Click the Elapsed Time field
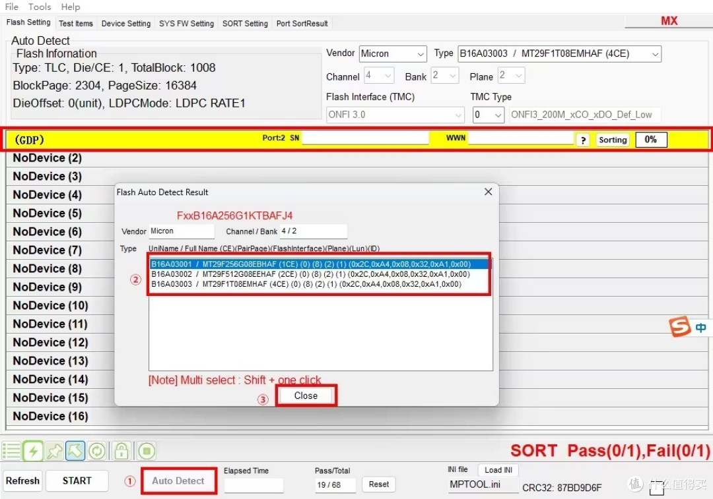The height and width of the screenshot is (499, 713). click(254, 485)
